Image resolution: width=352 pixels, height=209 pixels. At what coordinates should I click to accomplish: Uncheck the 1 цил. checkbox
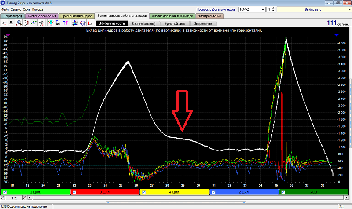[5, 192]
